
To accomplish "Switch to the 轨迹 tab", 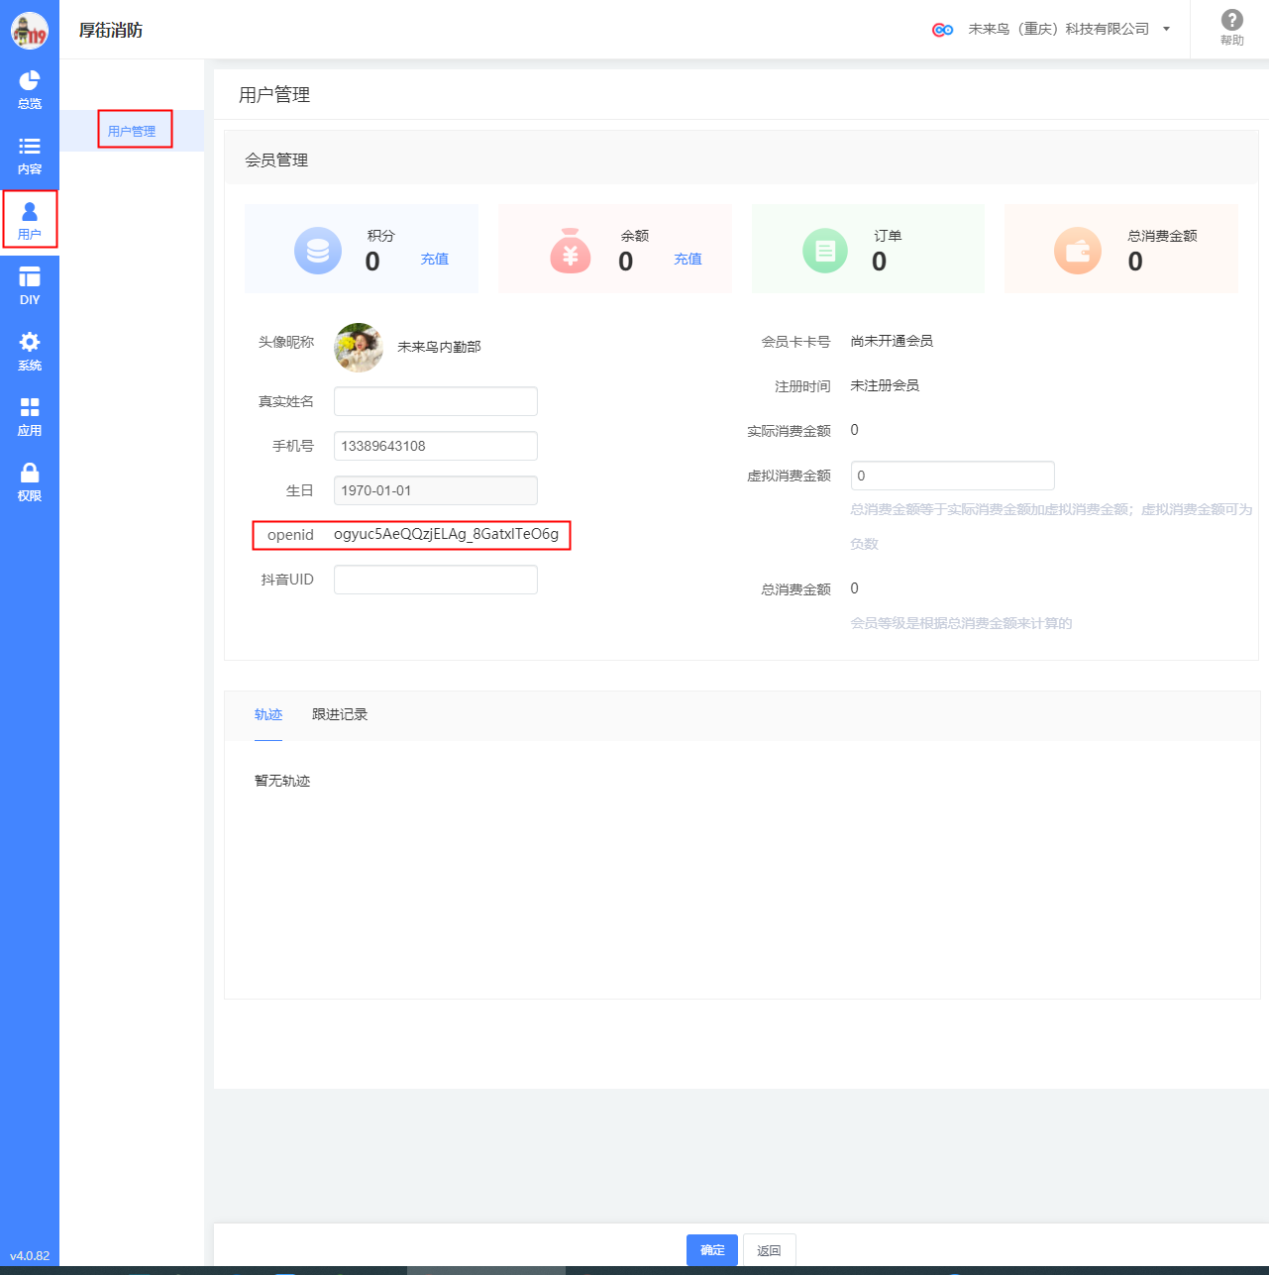I will tap(268, 714).
